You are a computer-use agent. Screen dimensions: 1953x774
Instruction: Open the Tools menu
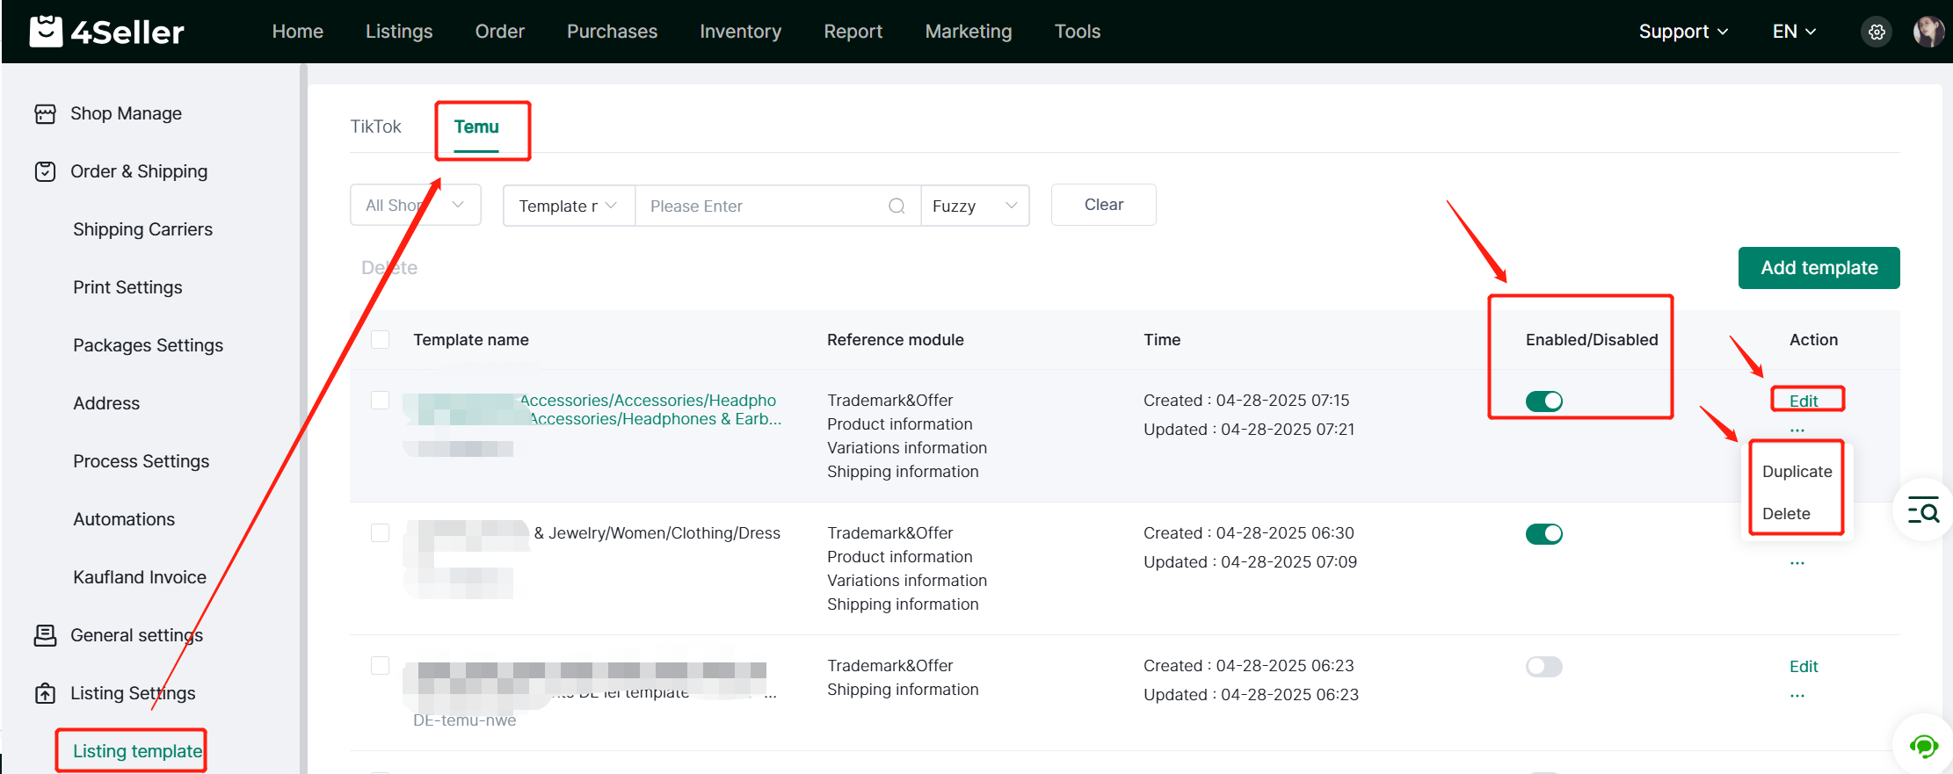(1078, 32)
